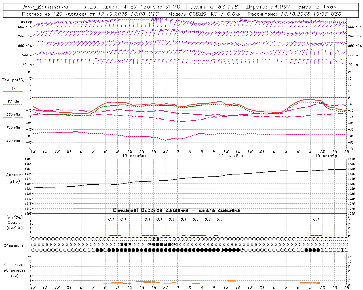Screen dimensions: 363x290
Task: Click the 'Облачность' cloudiness label
Action: [14, 246]
